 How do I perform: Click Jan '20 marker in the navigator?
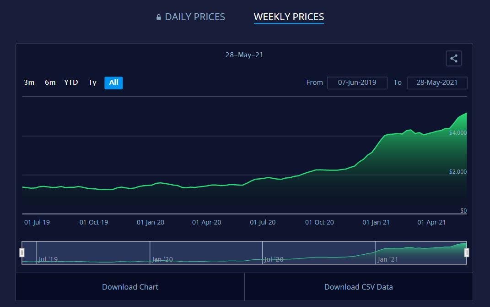tap(162, 259)
